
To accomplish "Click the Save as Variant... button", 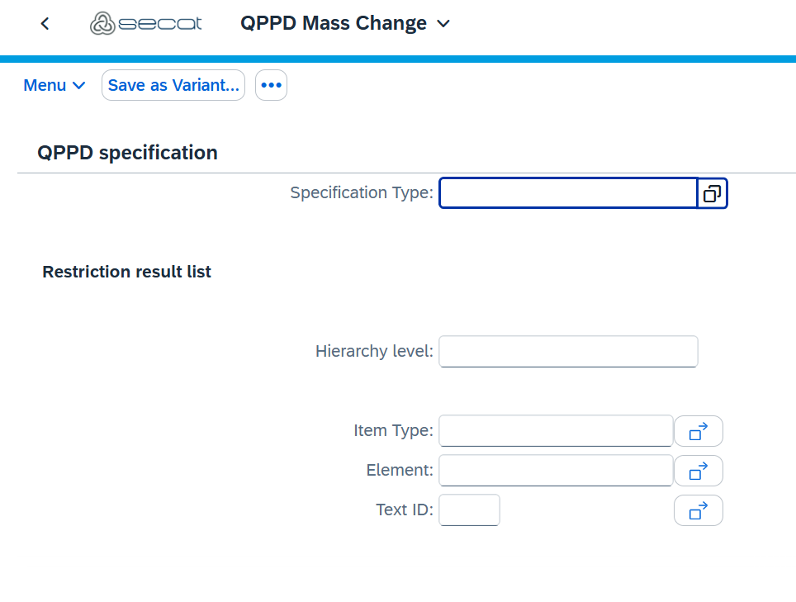I will click(173, 85).
